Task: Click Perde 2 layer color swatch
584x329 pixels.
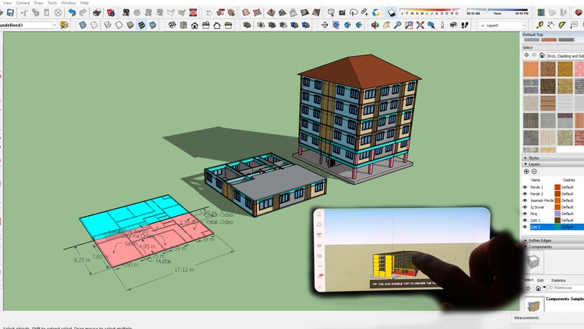Action: pyautogui.click(x=558, y=194)
